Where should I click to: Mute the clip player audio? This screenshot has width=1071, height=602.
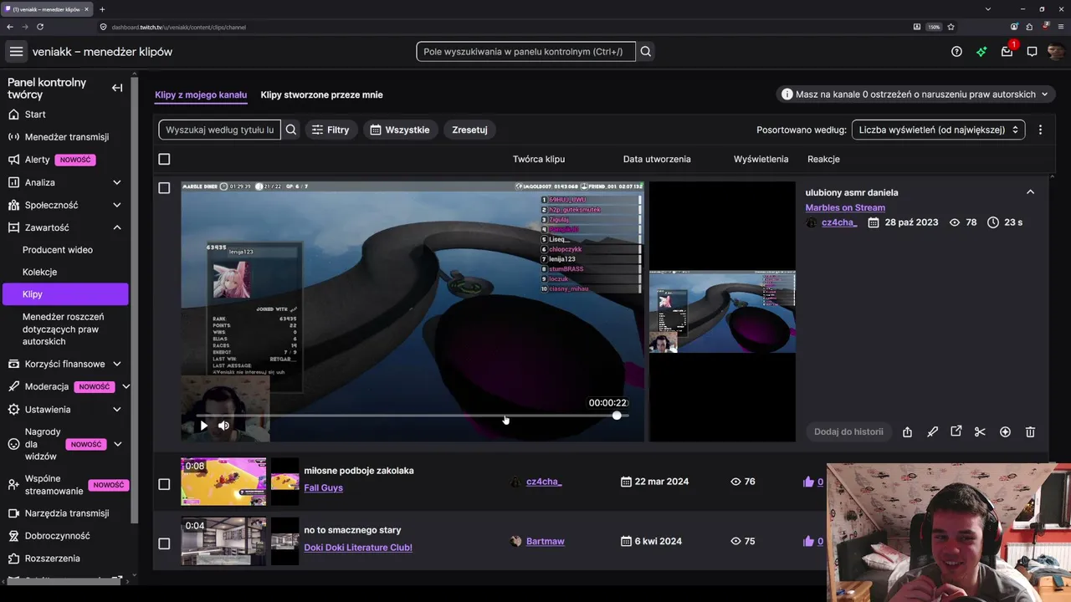[223, 426]
